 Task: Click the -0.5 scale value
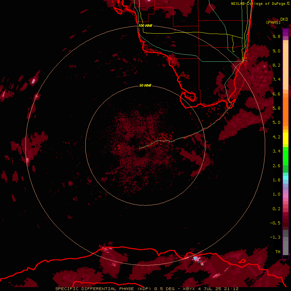pyautogui.click(x=275, y=223)
